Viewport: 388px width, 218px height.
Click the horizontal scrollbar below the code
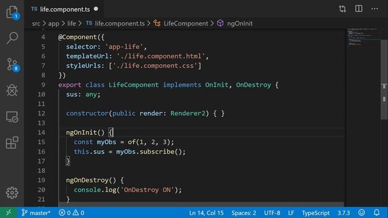click(x=201, y=204)
